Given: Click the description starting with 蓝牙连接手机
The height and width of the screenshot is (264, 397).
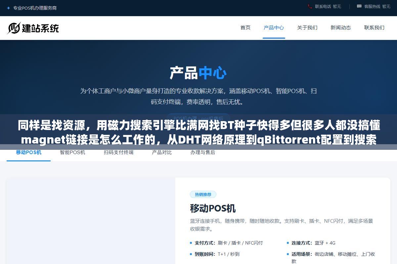Looking at the screenshot, I should (x=282, y=225).
